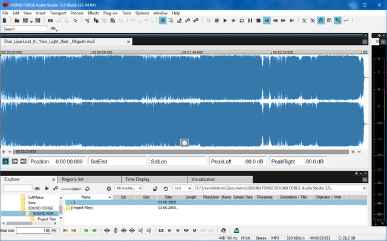
Task: Open a file with the folder icon
Action: coord(17,21)
